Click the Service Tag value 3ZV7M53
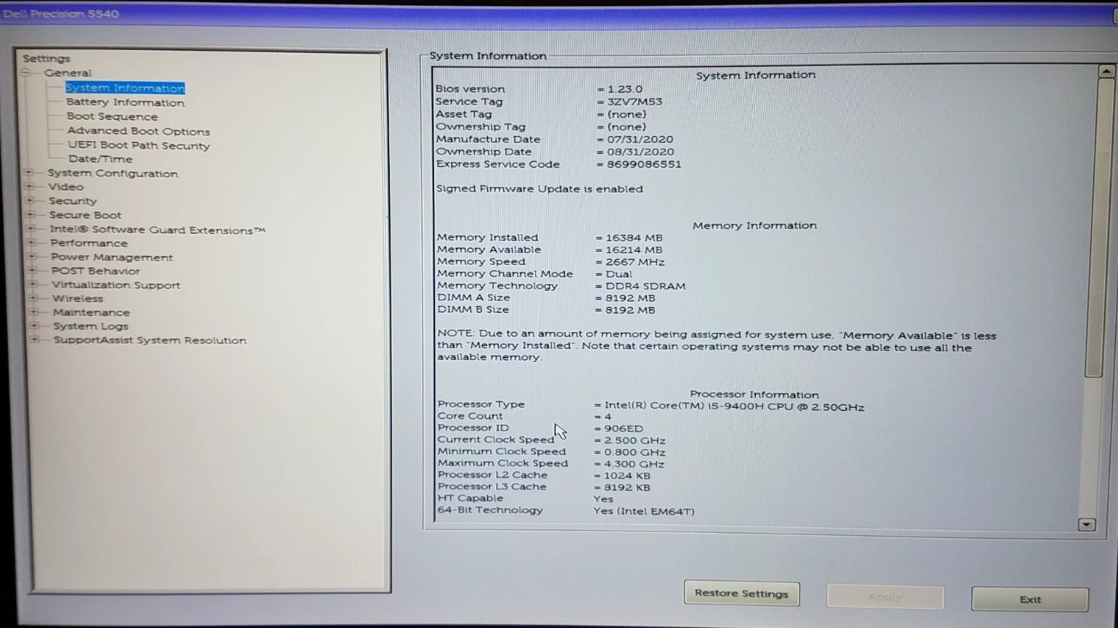Screen dimensions: 1118x628 [x=635, y=102]
